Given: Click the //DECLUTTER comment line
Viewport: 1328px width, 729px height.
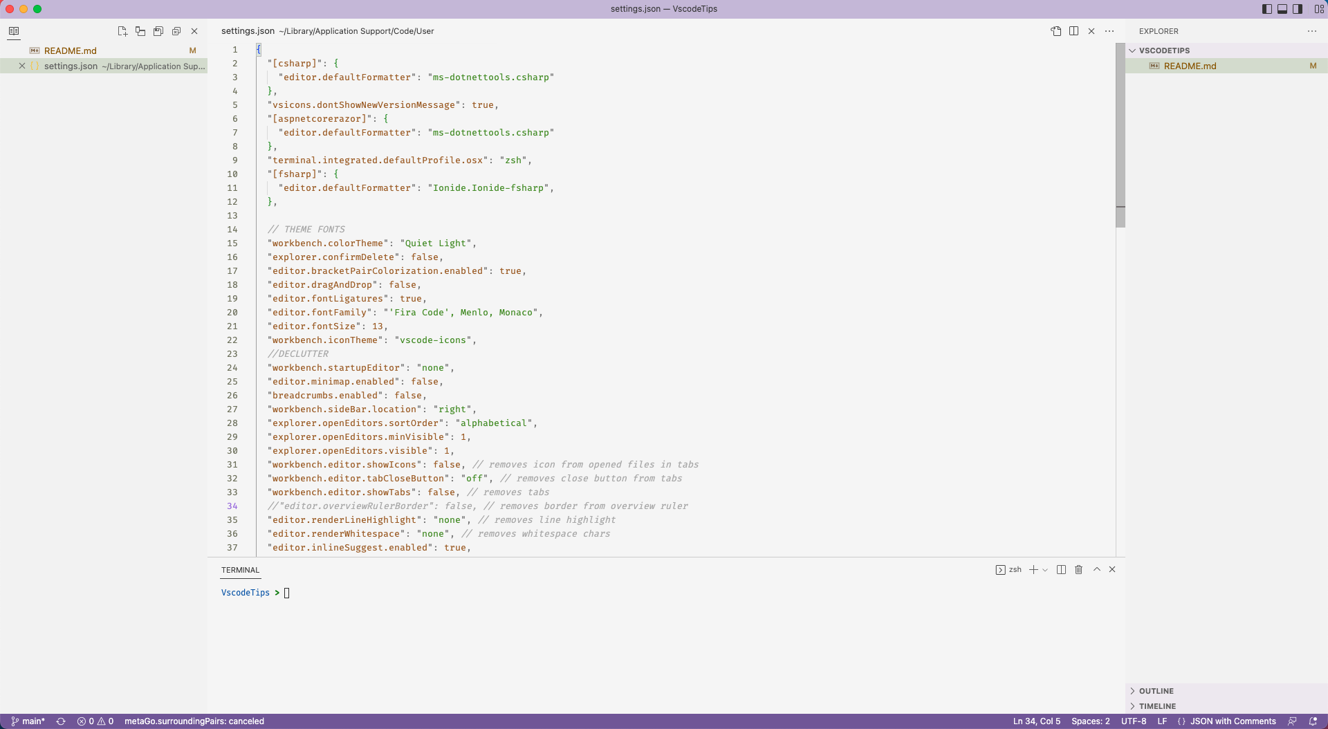Looking at the screenshot, I should (298, 354).
